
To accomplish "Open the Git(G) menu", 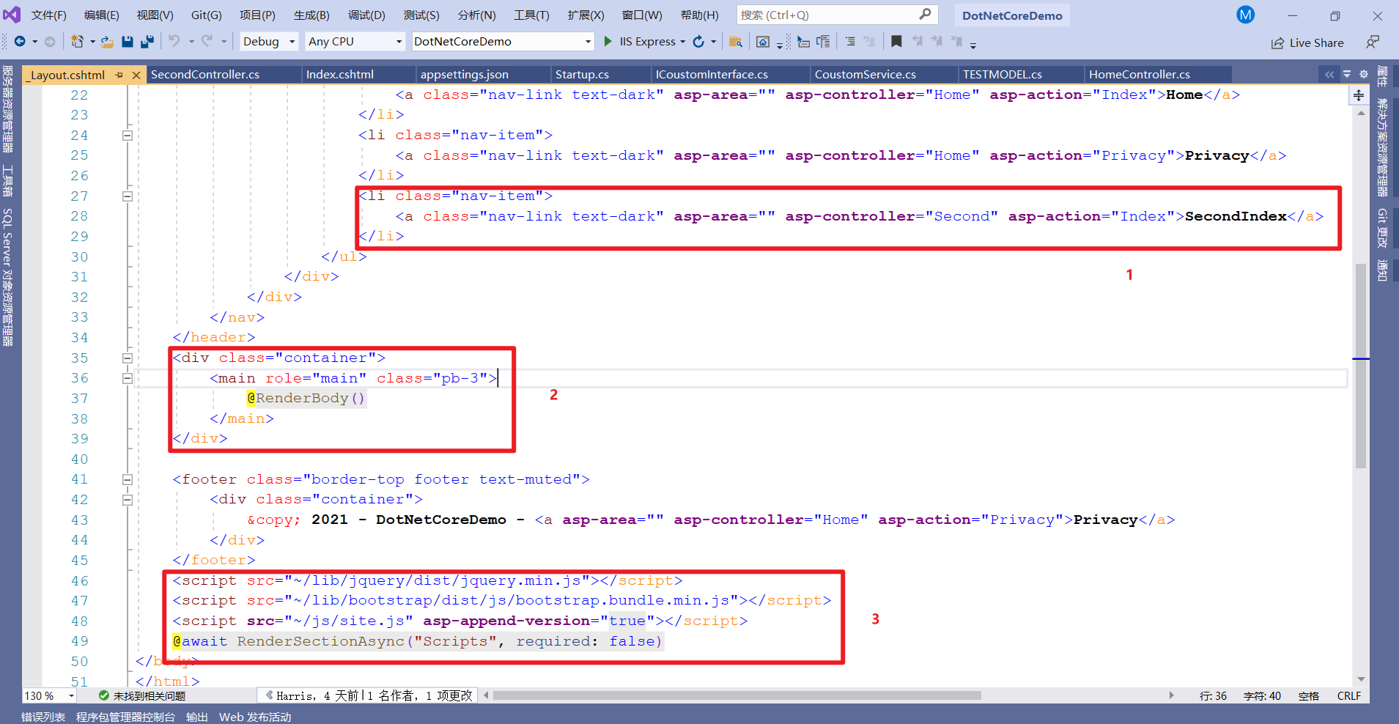I will pos(207,15).
